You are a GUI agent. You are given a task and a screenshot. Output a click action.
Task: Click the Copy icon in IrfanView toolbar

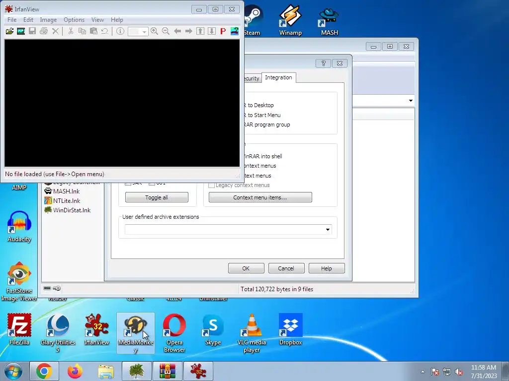pyautogui.click(x=82, y=31)
